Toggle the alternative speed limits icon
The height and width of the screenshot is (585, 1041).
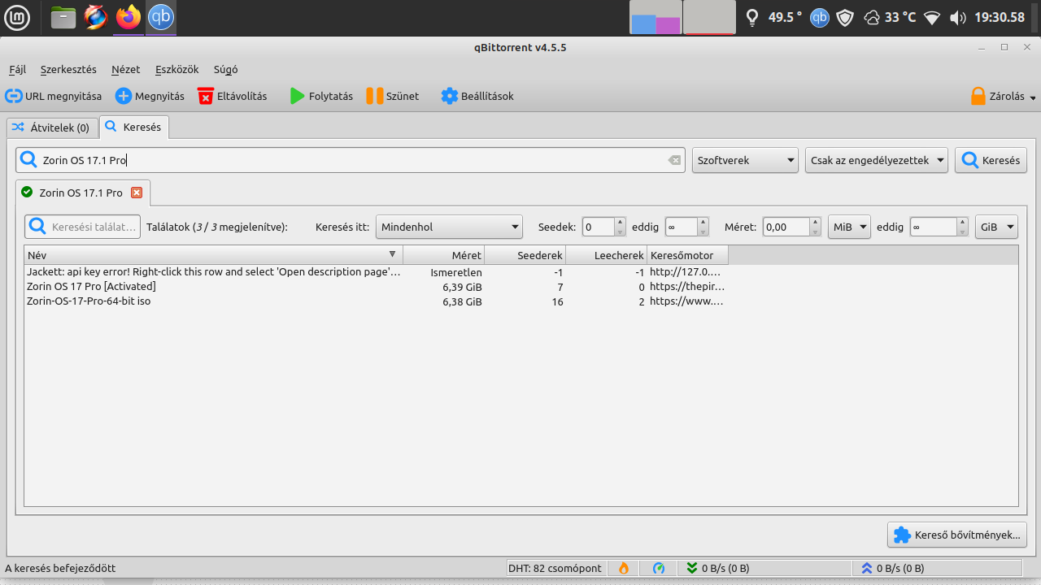659,568
